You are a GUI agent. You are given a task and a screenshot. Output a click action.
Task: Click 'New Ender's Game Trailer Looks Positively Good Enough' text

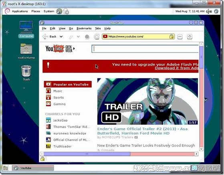pos(146,145)
